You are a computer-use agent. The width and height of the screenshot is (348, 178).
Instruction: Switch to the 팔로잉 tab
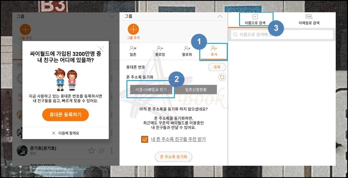click(x=160, y=51)
